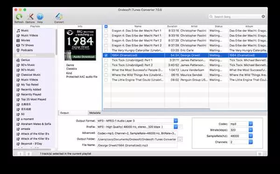This screenshot has width=280, height=174.
Task: Click the Penguin Group US artist cell
Action: coord(194,80)
